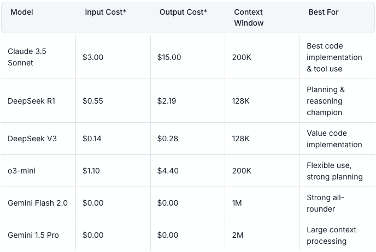This screenshot has width=376, height=252.
Task: Click the $2.19 output cost cell
Action: [167, 101]
